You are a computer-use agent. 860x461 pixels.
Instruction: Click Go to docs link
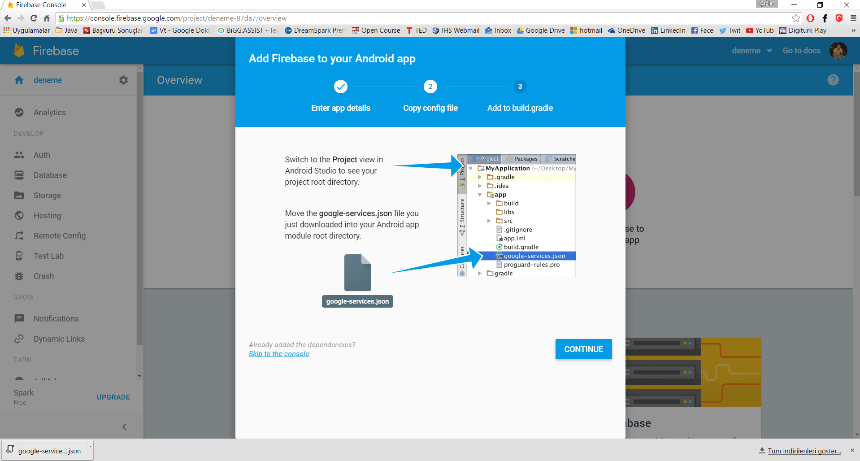[801, 51]
